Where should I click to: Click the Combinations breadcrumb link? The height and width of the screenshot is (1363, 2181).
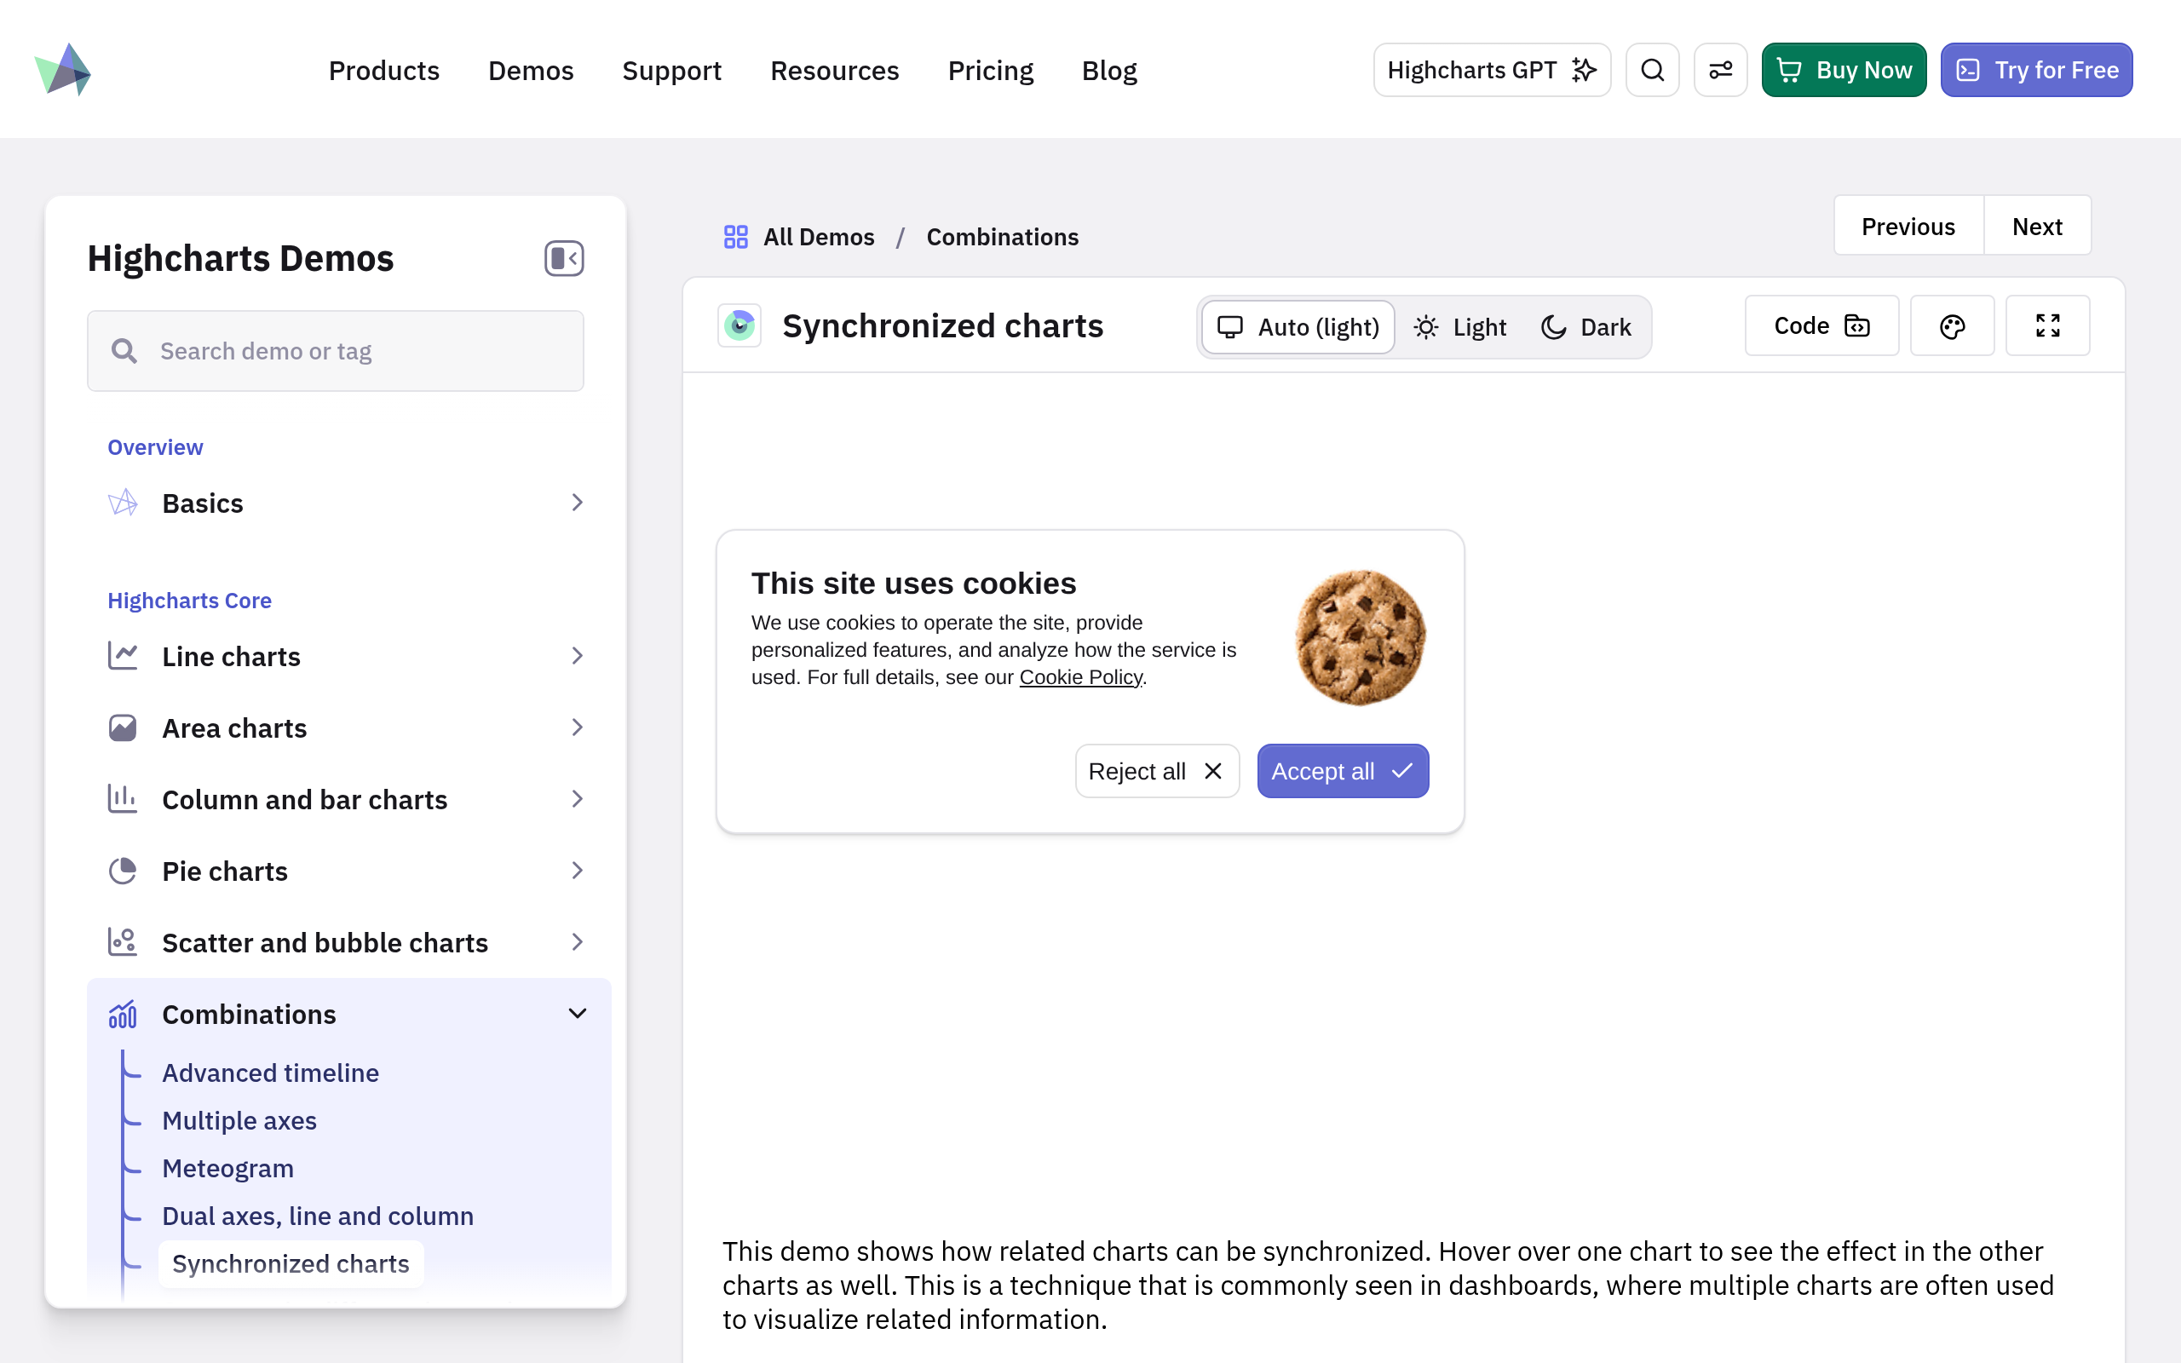coord(1002,237)
